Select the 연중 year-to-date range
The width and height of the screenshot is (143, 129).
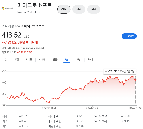[x=55, y=59]
